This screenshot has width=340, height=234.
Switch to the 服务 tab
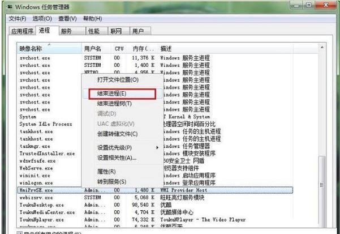pos(72,31)
